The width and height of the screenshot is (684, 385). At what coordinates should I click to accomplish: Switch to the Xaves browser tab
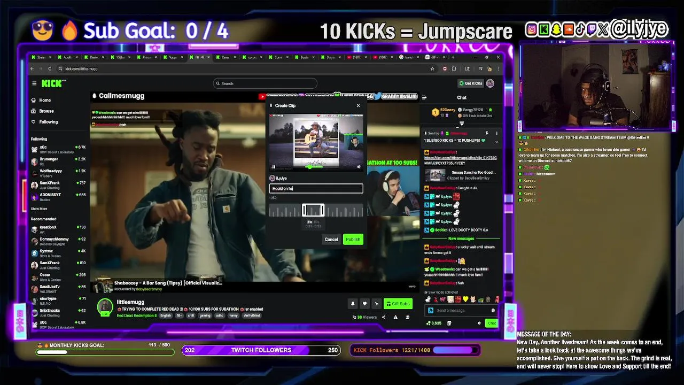coord(225,57)
